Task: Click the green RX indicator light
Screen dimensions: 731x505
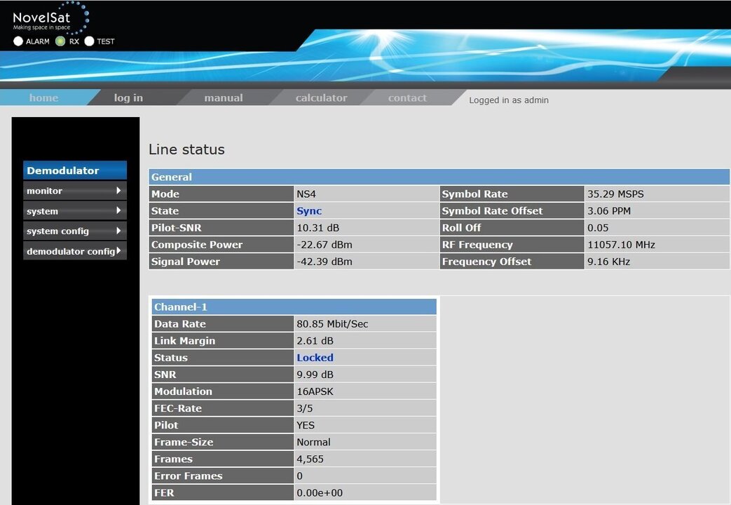Action: click(60, 41)
